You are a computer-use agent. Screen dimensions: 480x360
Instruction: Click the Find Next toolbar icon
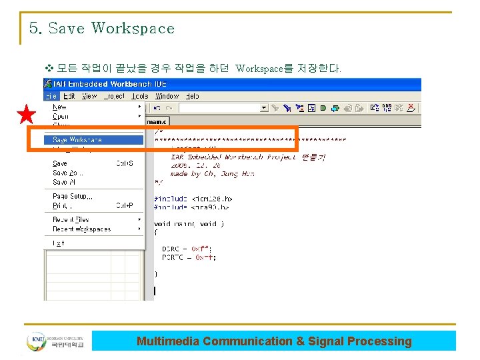287,108
